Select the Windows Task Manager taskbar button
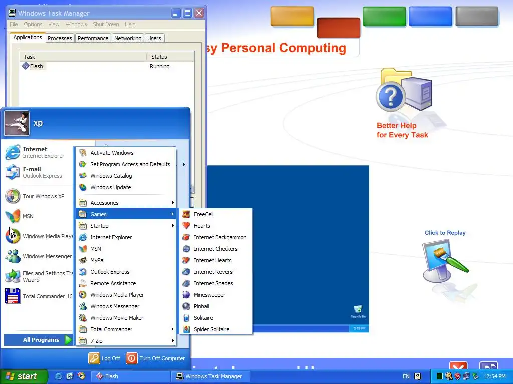 [211, 376]
